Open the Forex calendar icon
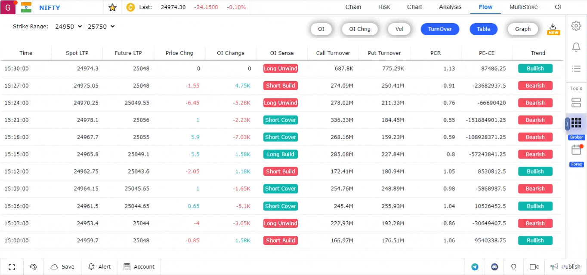Viewport: 587px width, 275px height. [x=576, y=150]
